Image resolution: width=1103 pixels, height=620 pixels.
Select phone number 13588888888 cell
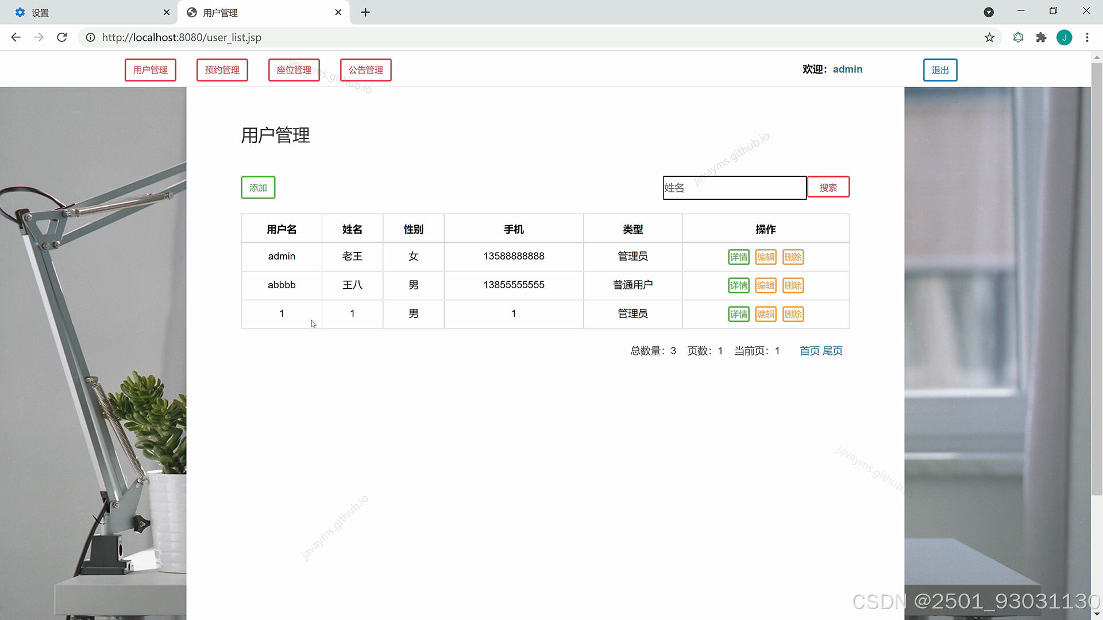pyautogui.click(x=514, y=256)
